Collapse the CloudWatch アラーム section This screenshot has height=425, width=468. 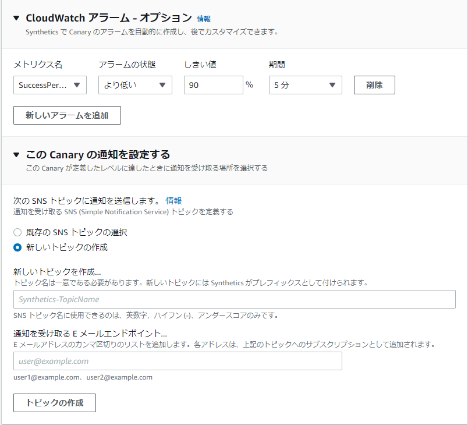[16, 18]
